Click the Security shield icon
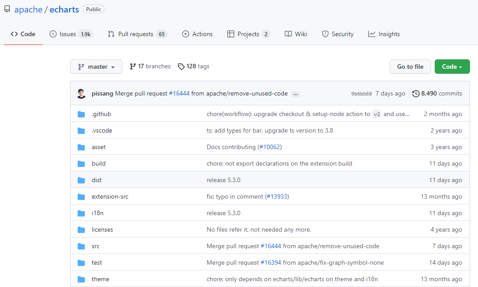 [325, 34]
